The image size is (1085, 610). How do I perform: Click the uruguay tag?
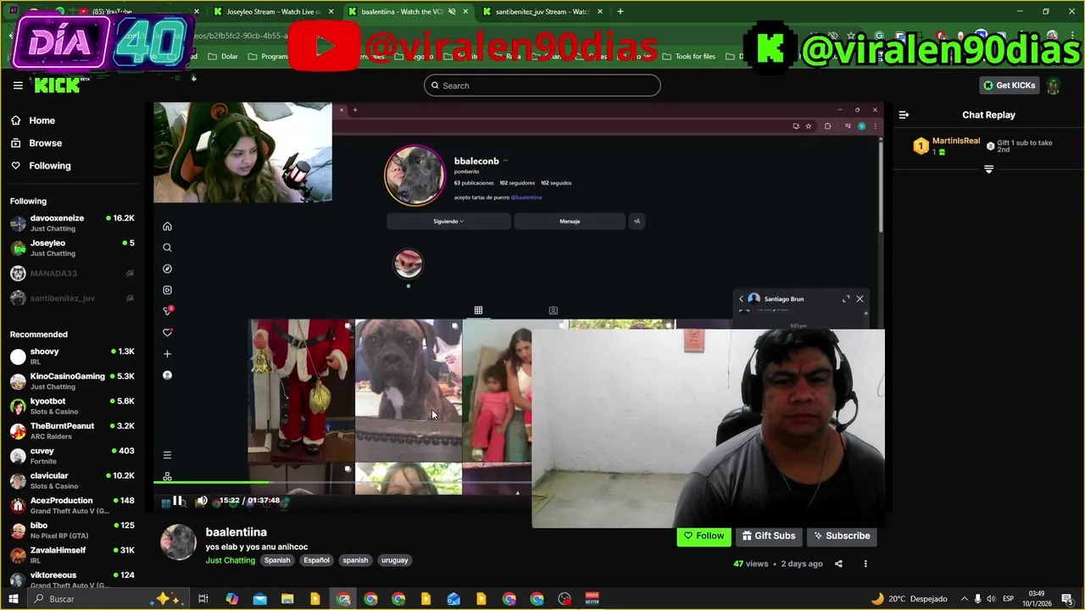coord(394,560)
